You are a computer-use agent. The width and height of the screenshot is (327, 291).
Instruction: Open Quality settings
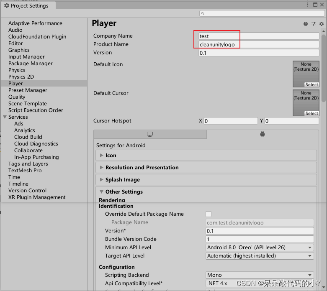[17, 97]
